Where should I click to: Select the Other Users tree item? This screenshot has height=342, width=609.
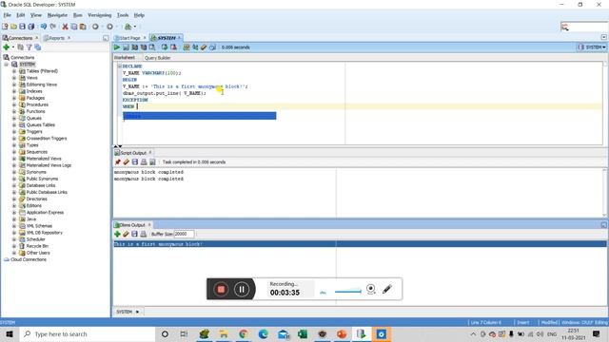(x=38, y=253)
